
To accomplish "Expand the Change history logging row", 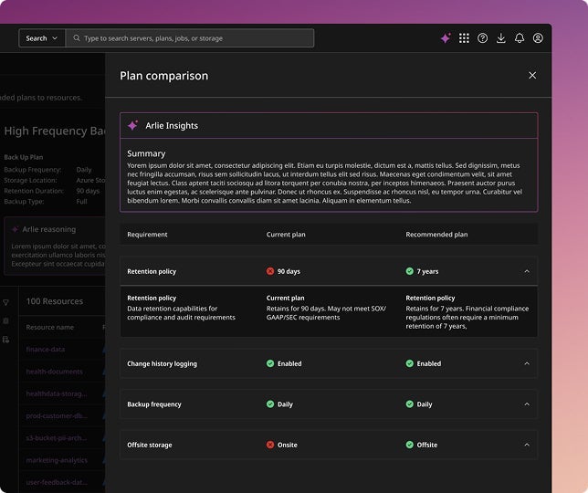I will tap(527, 363).
